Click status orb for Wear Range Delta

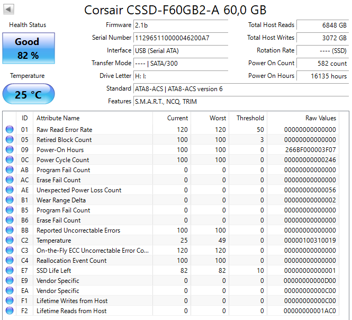pos(10,200)
